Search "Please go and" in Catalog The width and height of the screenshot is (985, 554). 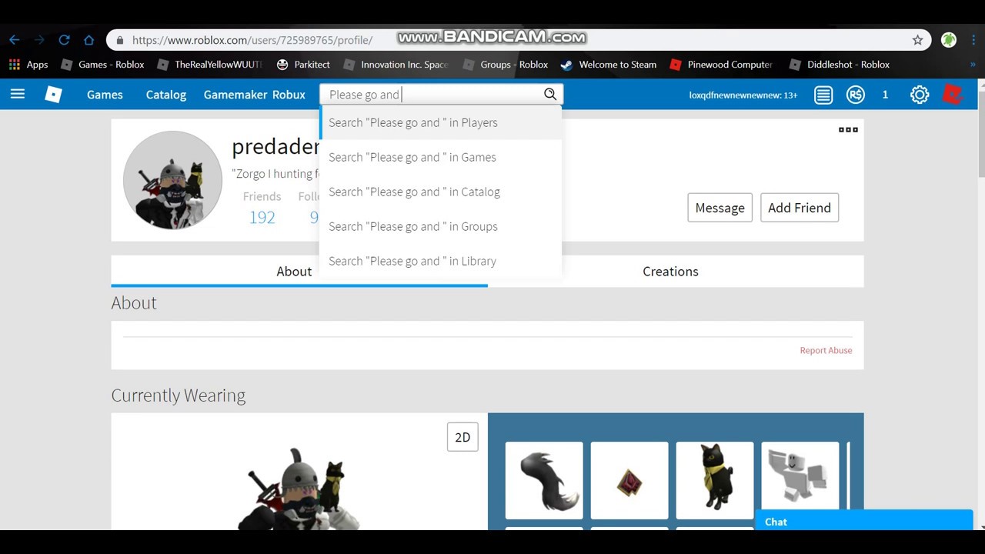point(441,192)
